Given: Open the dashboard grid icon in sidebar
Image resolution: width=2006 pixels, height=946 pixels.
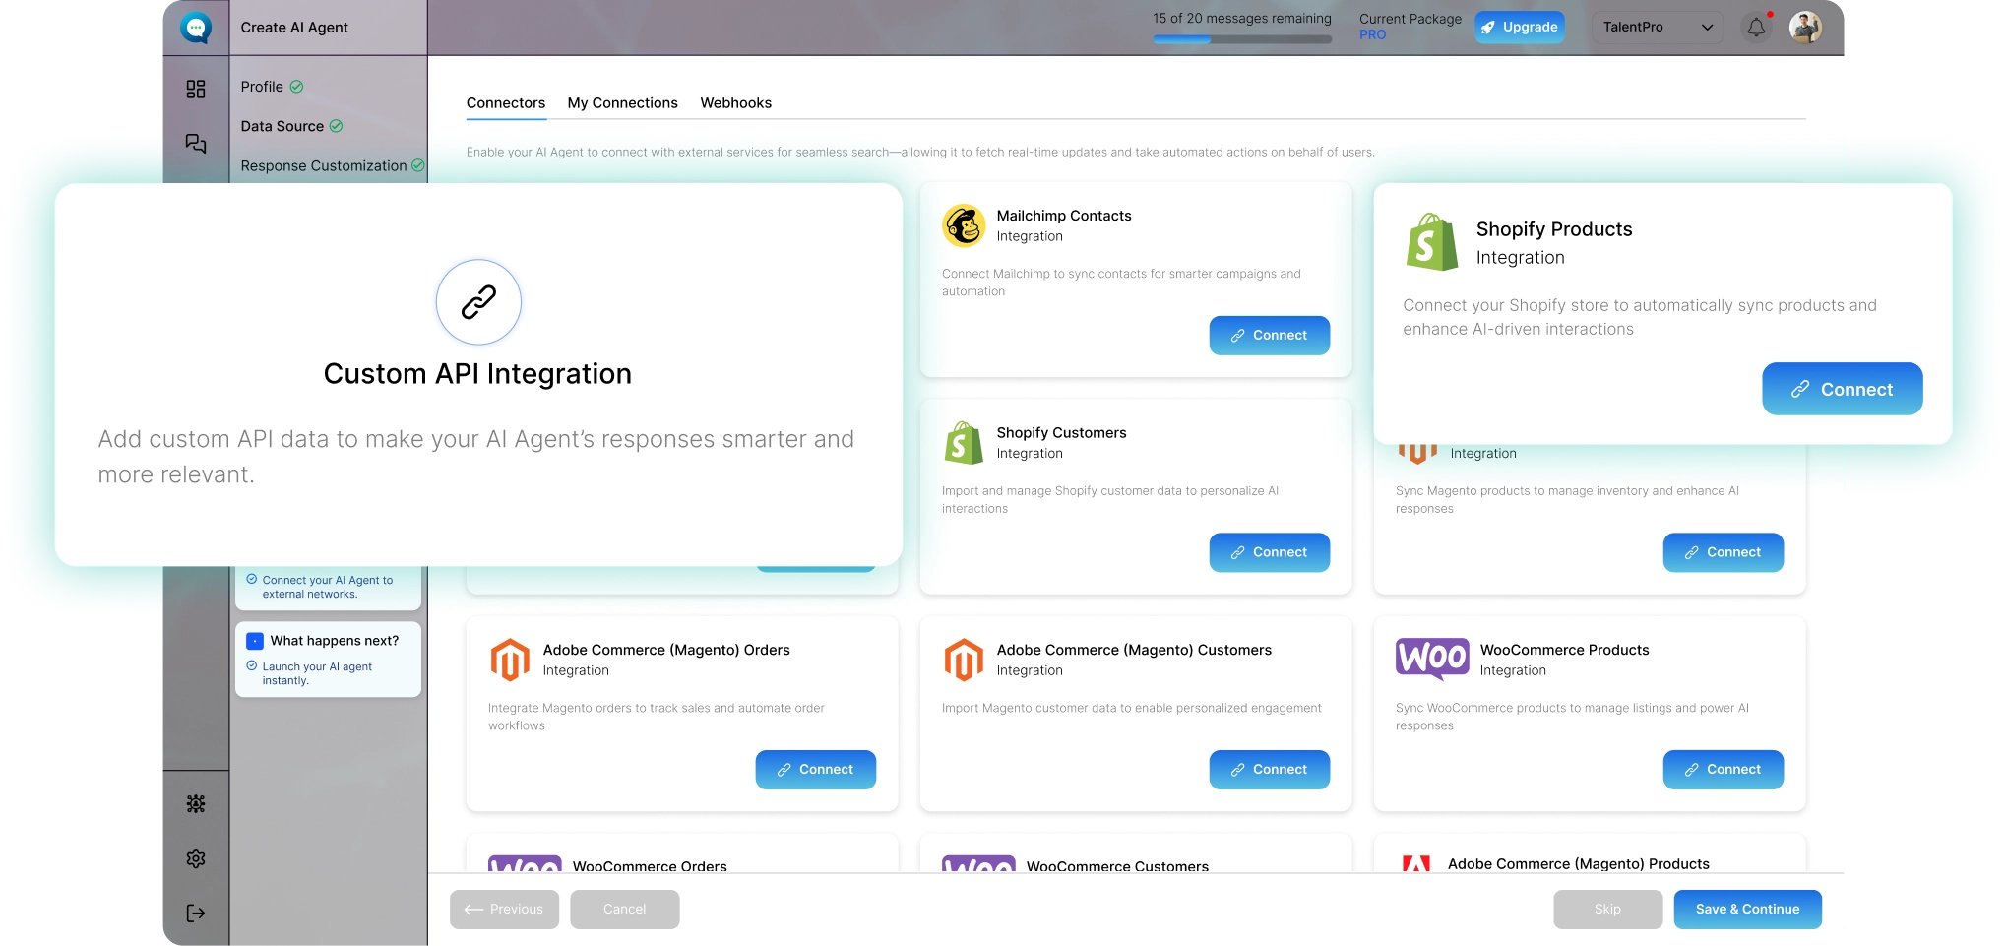Looking at the screenshot, I should point(196,90).
